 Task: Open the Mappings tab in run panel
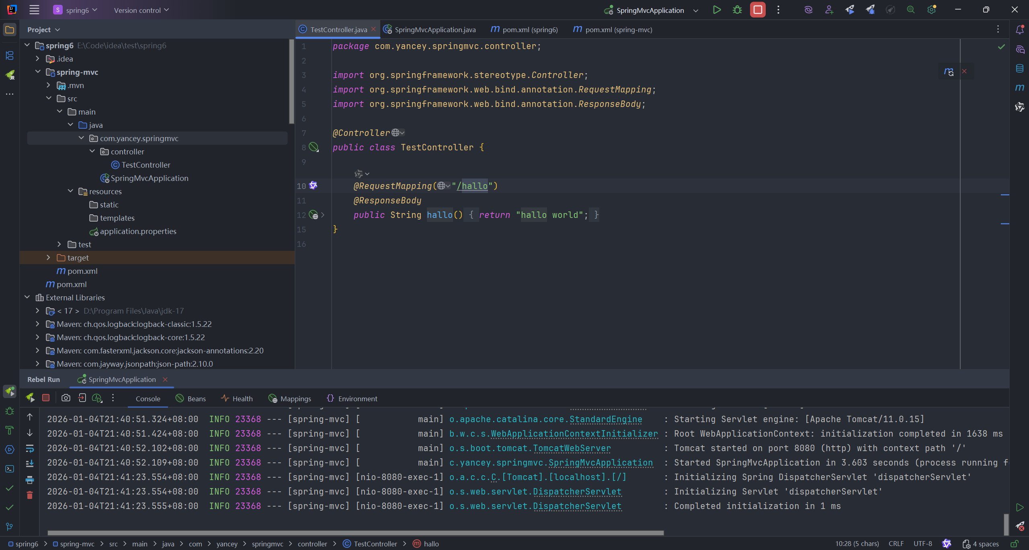295,398
